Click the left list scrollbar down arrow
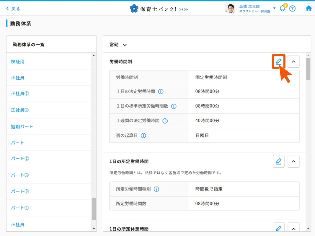315x236 pixels. point(94,228)
